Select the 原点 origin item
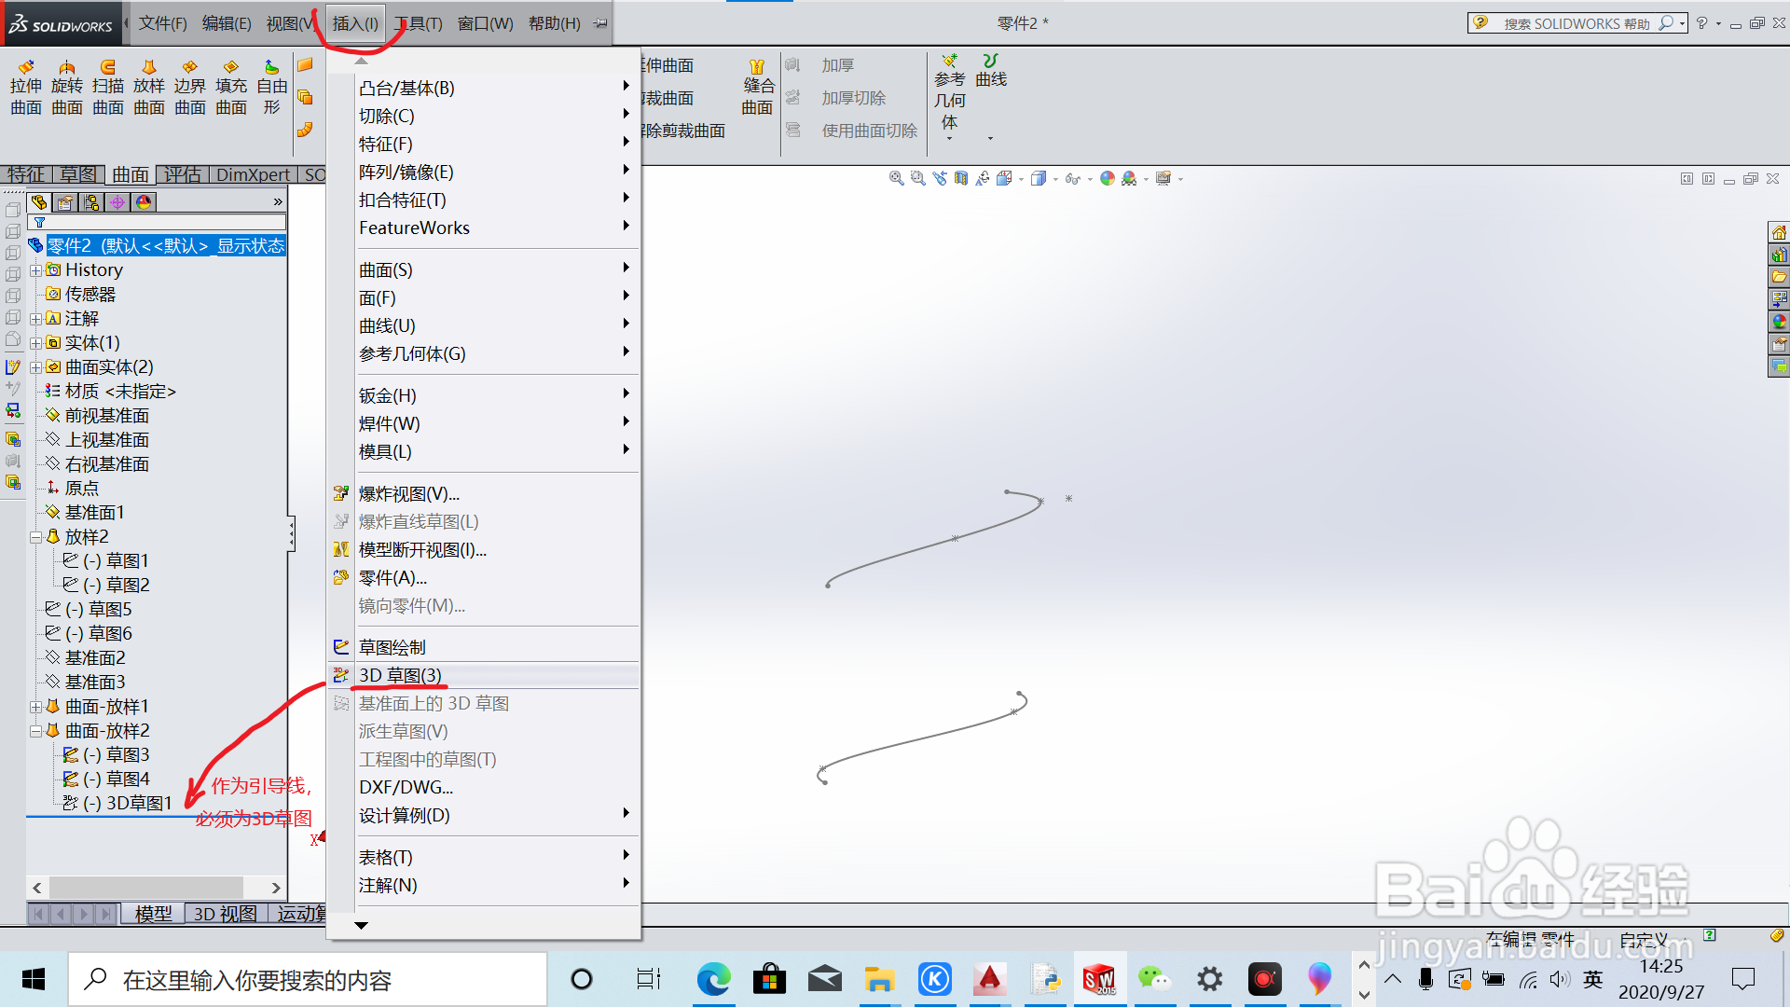 [x=73, y=488]
